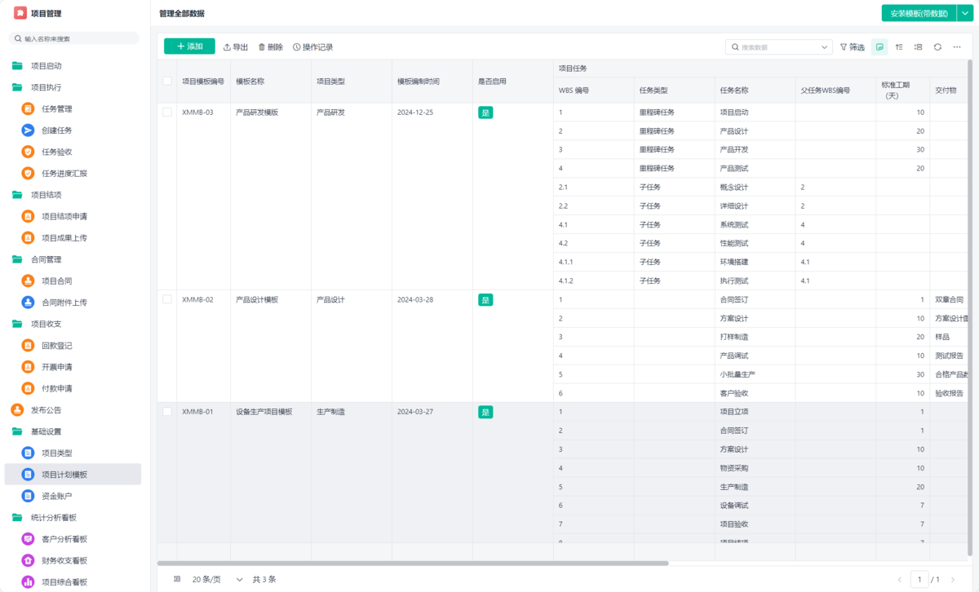Open the dropdown arrow beside 安装模板

click(x=964, y=13)
